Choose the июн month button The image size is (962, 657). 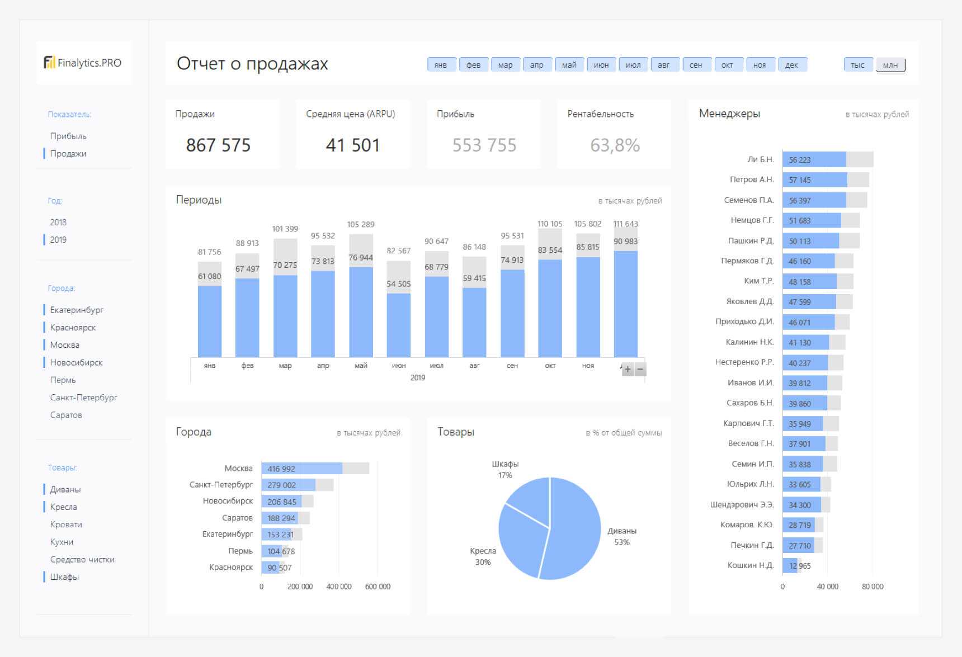pos(601,65)
